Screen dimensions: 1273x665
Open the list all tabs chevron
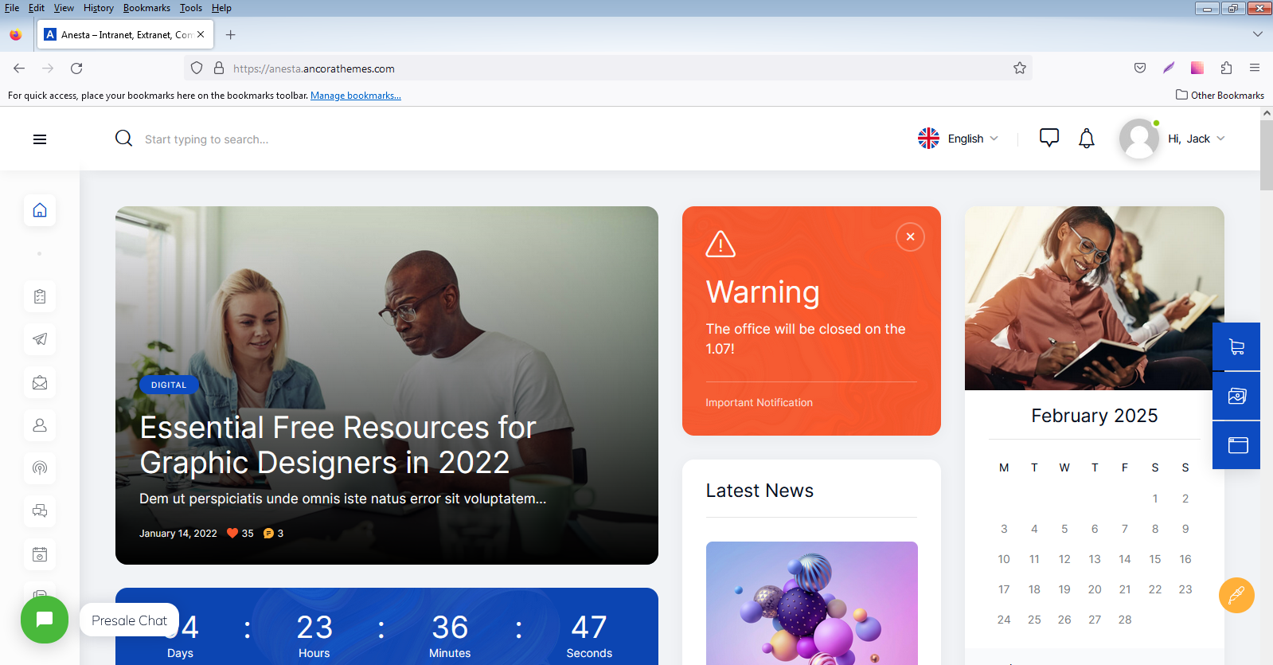pyautogui.click(x=1258, y=34)
